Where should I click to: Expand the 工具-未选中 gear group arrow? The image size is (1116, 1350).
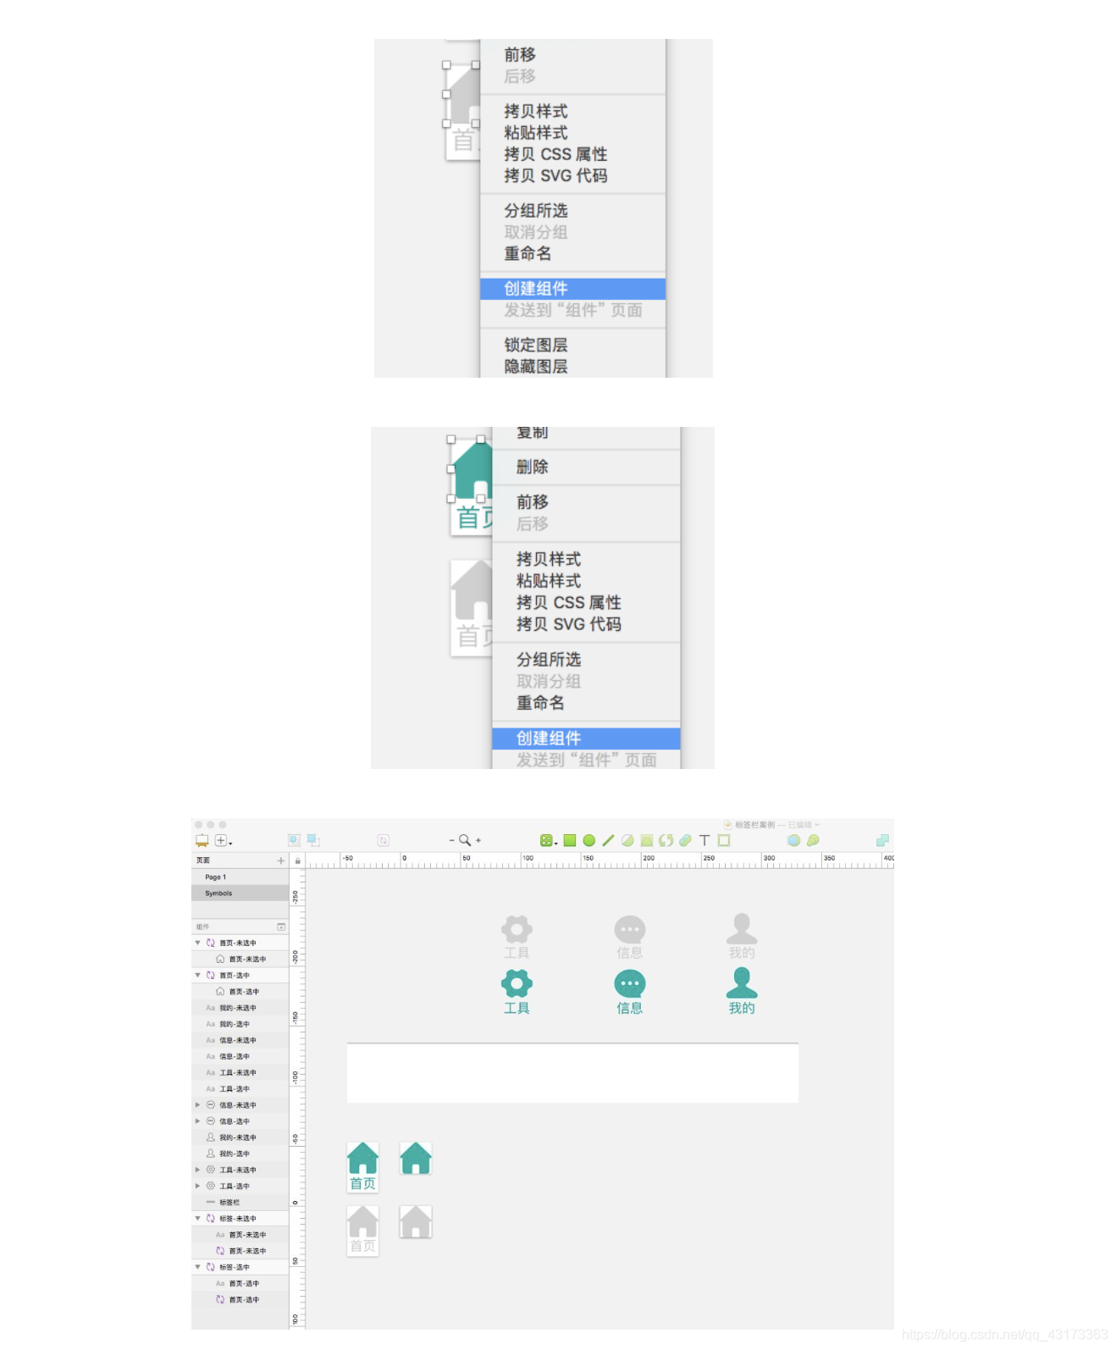[198, 1170]
